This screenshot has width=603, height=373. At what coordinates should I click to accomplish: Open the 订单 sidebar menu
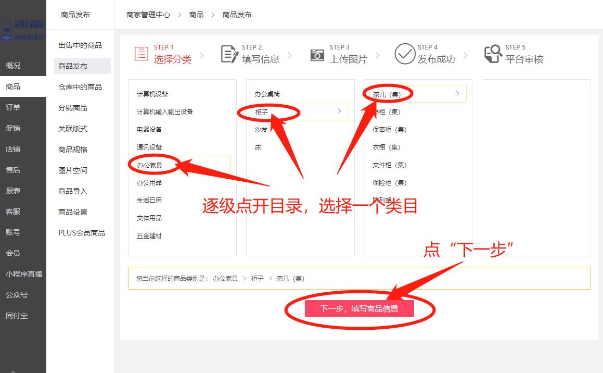[x=13, y=107]
